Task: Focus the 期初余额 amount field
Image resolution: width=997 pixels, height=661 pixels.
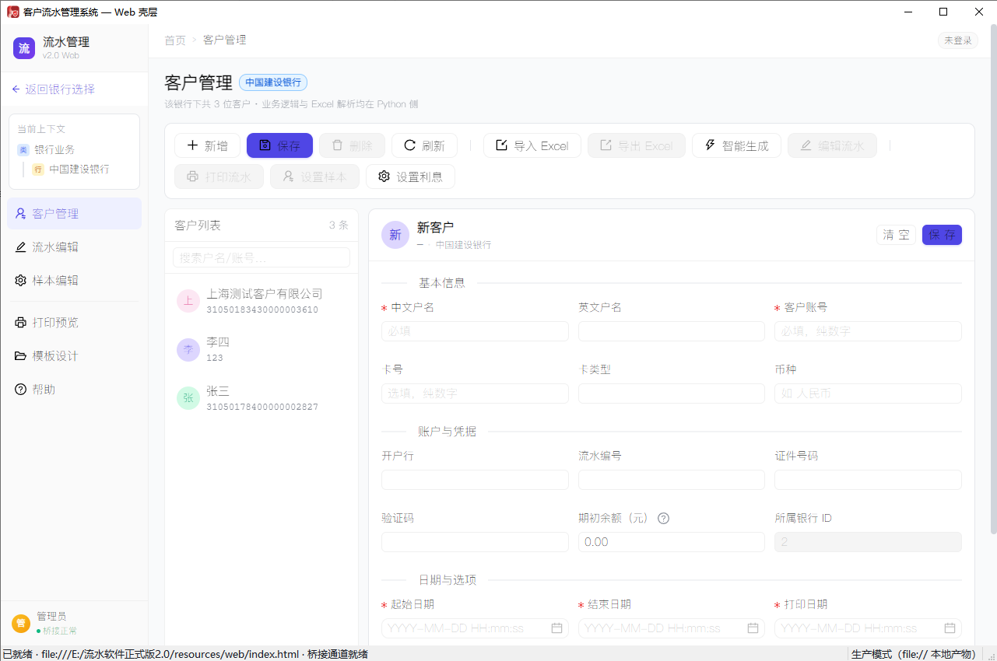Action: pyautogui.click(x=672, y=542)
